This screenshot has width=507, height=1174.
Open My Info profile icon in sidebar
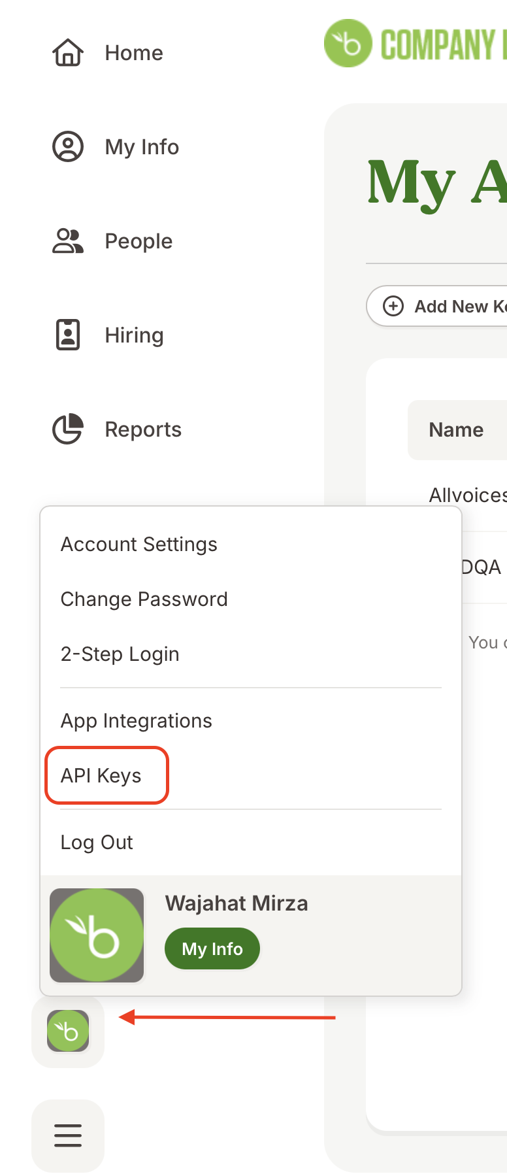coord(68,146)
